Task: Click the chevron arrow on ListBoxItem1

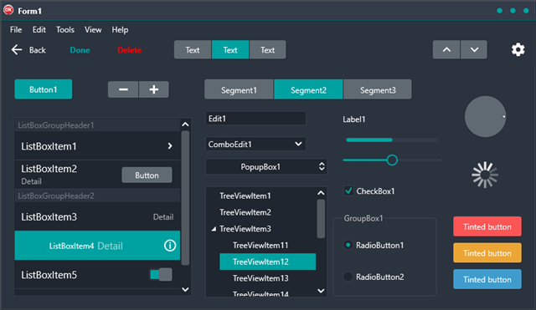Action: coord(170,146)
